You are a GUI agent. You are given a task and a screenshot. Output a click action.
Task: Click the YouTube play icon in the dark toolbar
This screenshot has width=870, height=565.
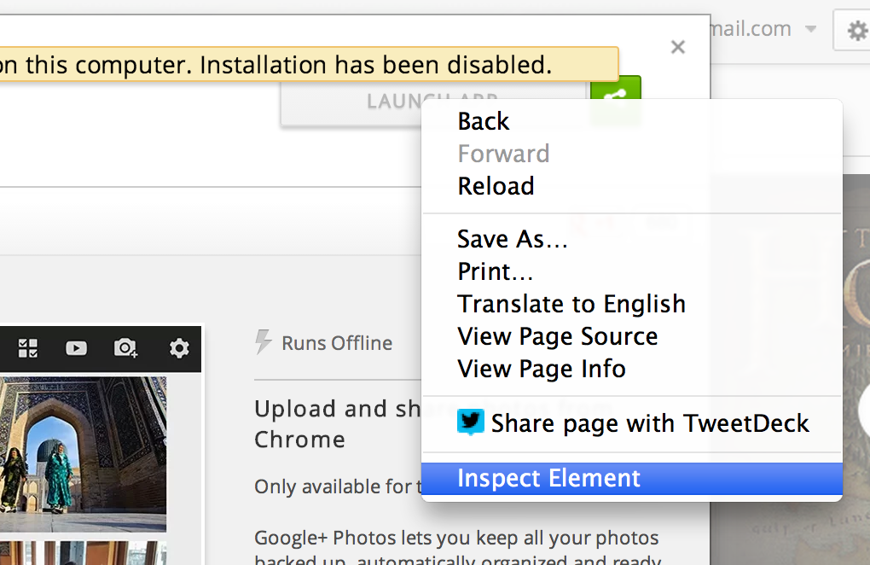tap(77, 348)
